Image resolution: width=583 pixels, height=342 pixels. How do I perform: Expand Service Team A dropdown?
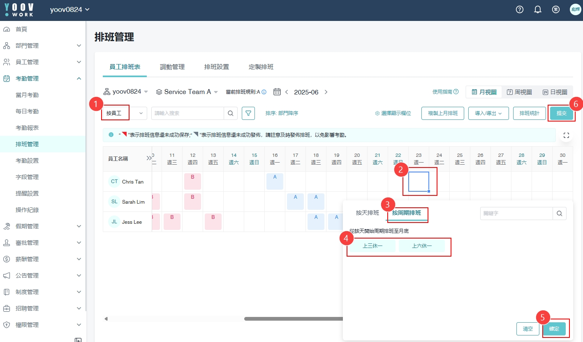tap(187, 92)
